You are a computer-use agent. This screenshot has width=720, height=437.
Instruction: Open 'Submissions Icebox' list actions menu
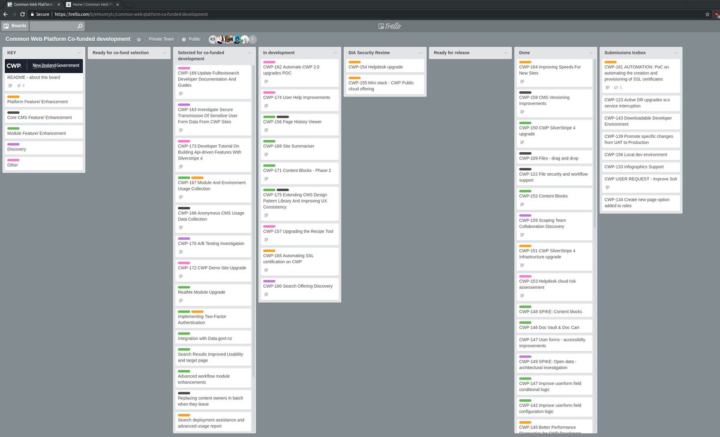(x=676, y=53)
